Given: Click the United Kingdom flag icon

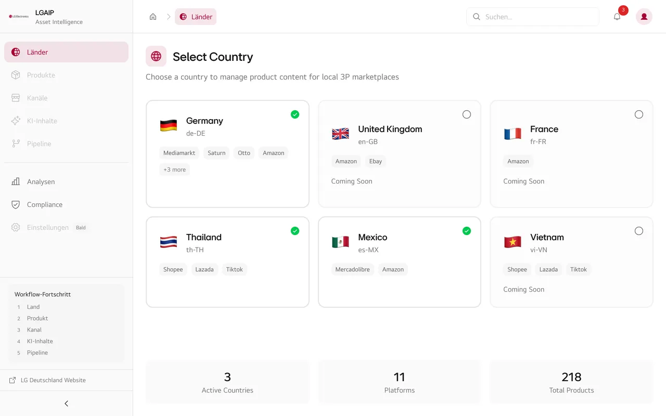Looking at the screenshot, I should (340, 134).
